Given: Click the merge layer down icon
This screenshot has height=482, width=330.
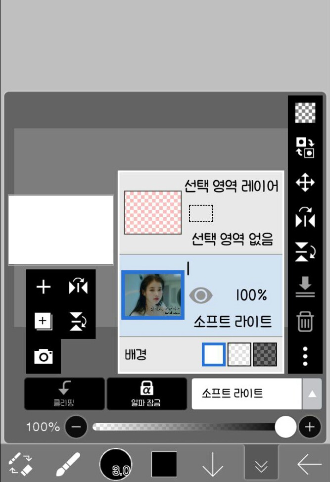Looking at the screenshot, I should (305, 287).
